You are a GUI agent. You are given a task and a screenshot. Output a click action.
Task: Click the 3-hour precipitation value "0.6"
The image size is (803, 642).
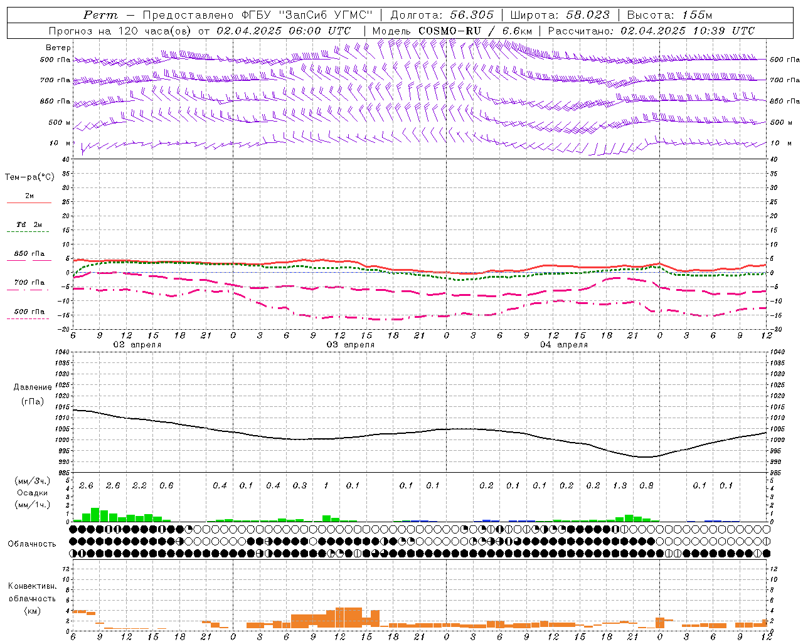point(166,486)
